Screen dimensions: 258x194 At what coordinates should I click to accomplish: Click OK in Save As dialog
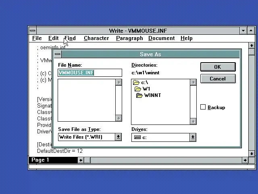click(218, 67)
